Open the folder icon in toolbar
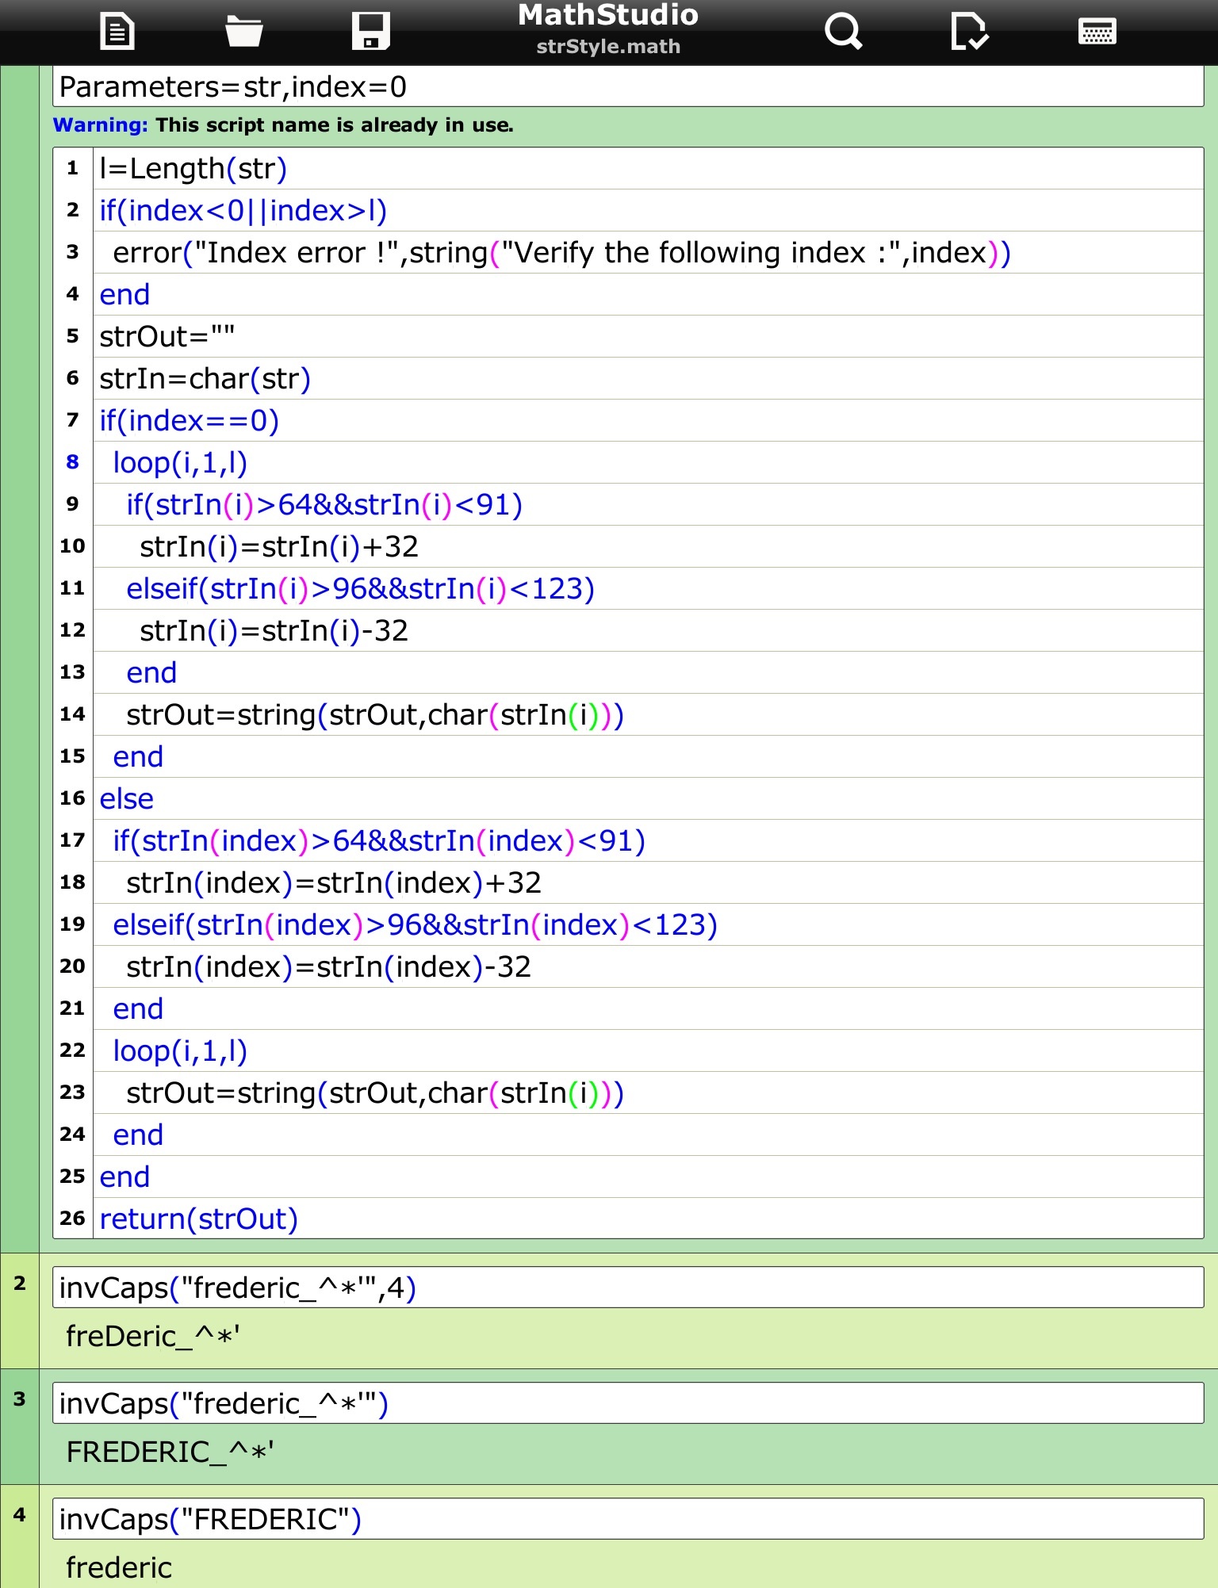The height and width of the screenshot is (1588, 1218). click(x=243, y=32)
